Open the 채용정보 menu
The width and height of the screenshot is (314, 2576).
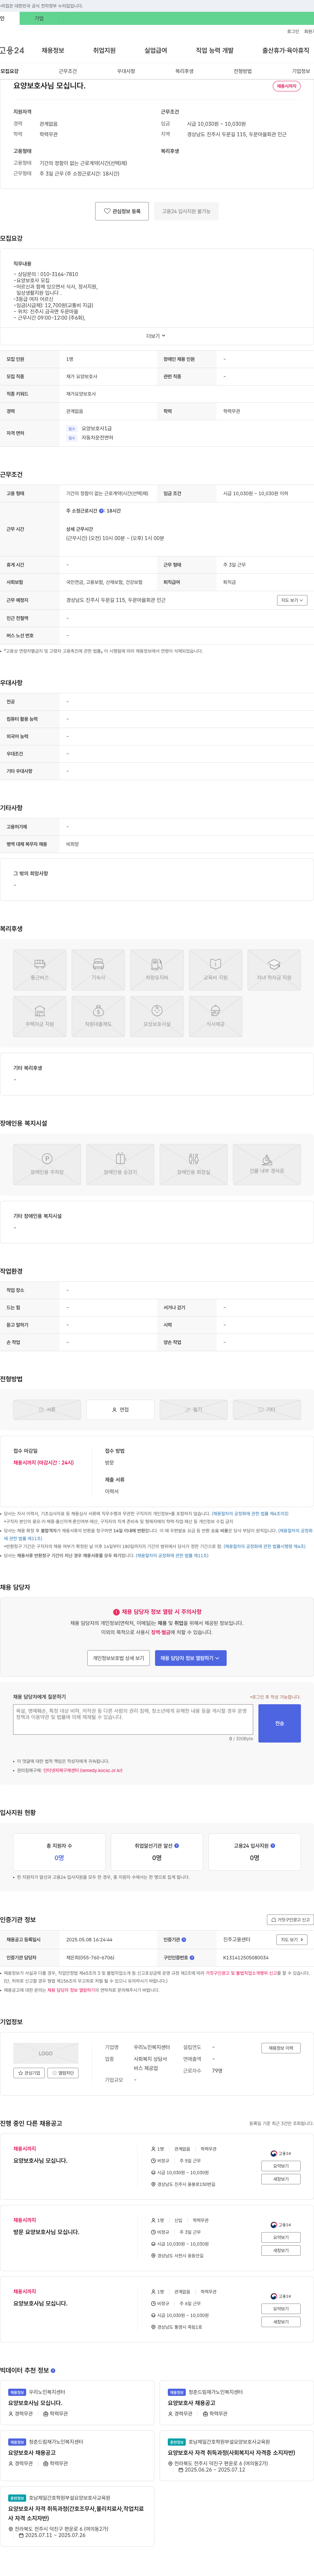click(53, 50)
